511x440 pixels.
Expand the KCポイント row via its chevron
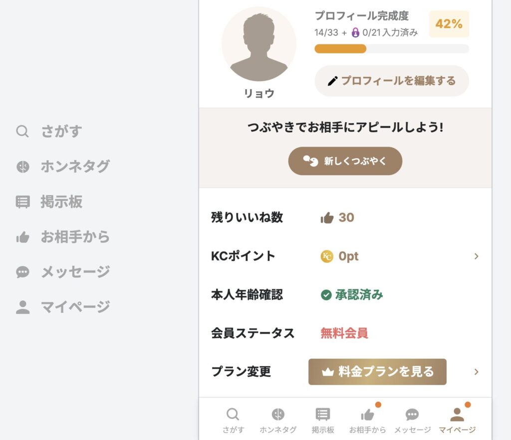tap(477, 256)
